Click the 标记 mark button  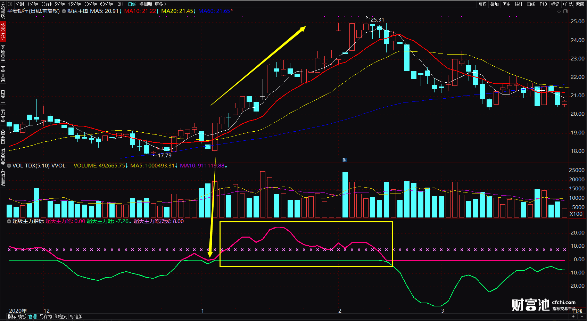click(x=555, y=4)
